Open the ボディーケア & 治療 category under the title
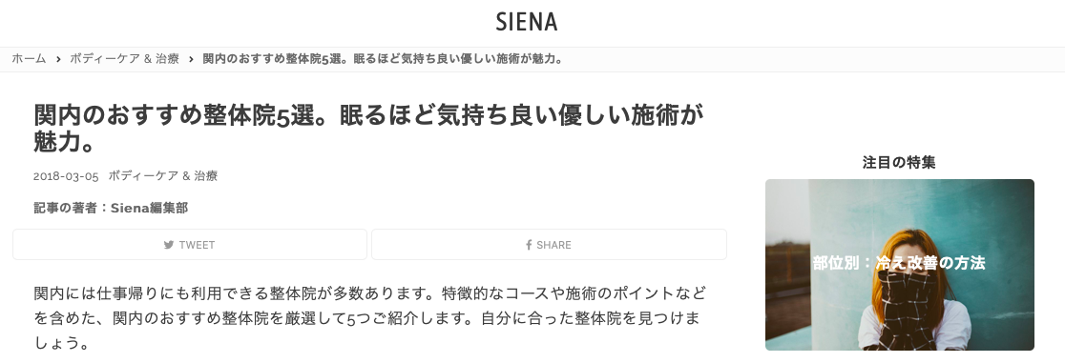 point(163,175)
